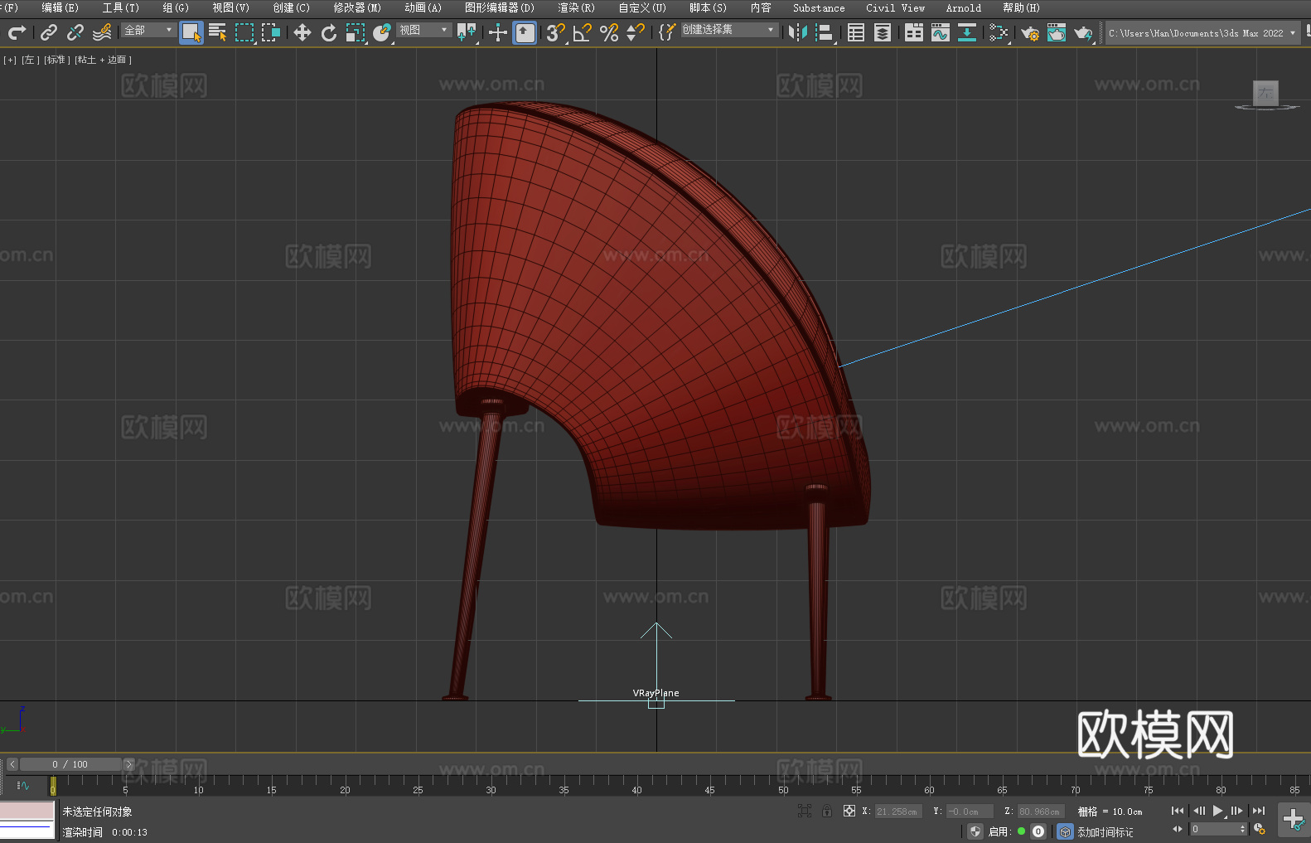1311x843 pixels.
Task: Activate the Select and Rotate tool
Action: (x=329, y=32)
